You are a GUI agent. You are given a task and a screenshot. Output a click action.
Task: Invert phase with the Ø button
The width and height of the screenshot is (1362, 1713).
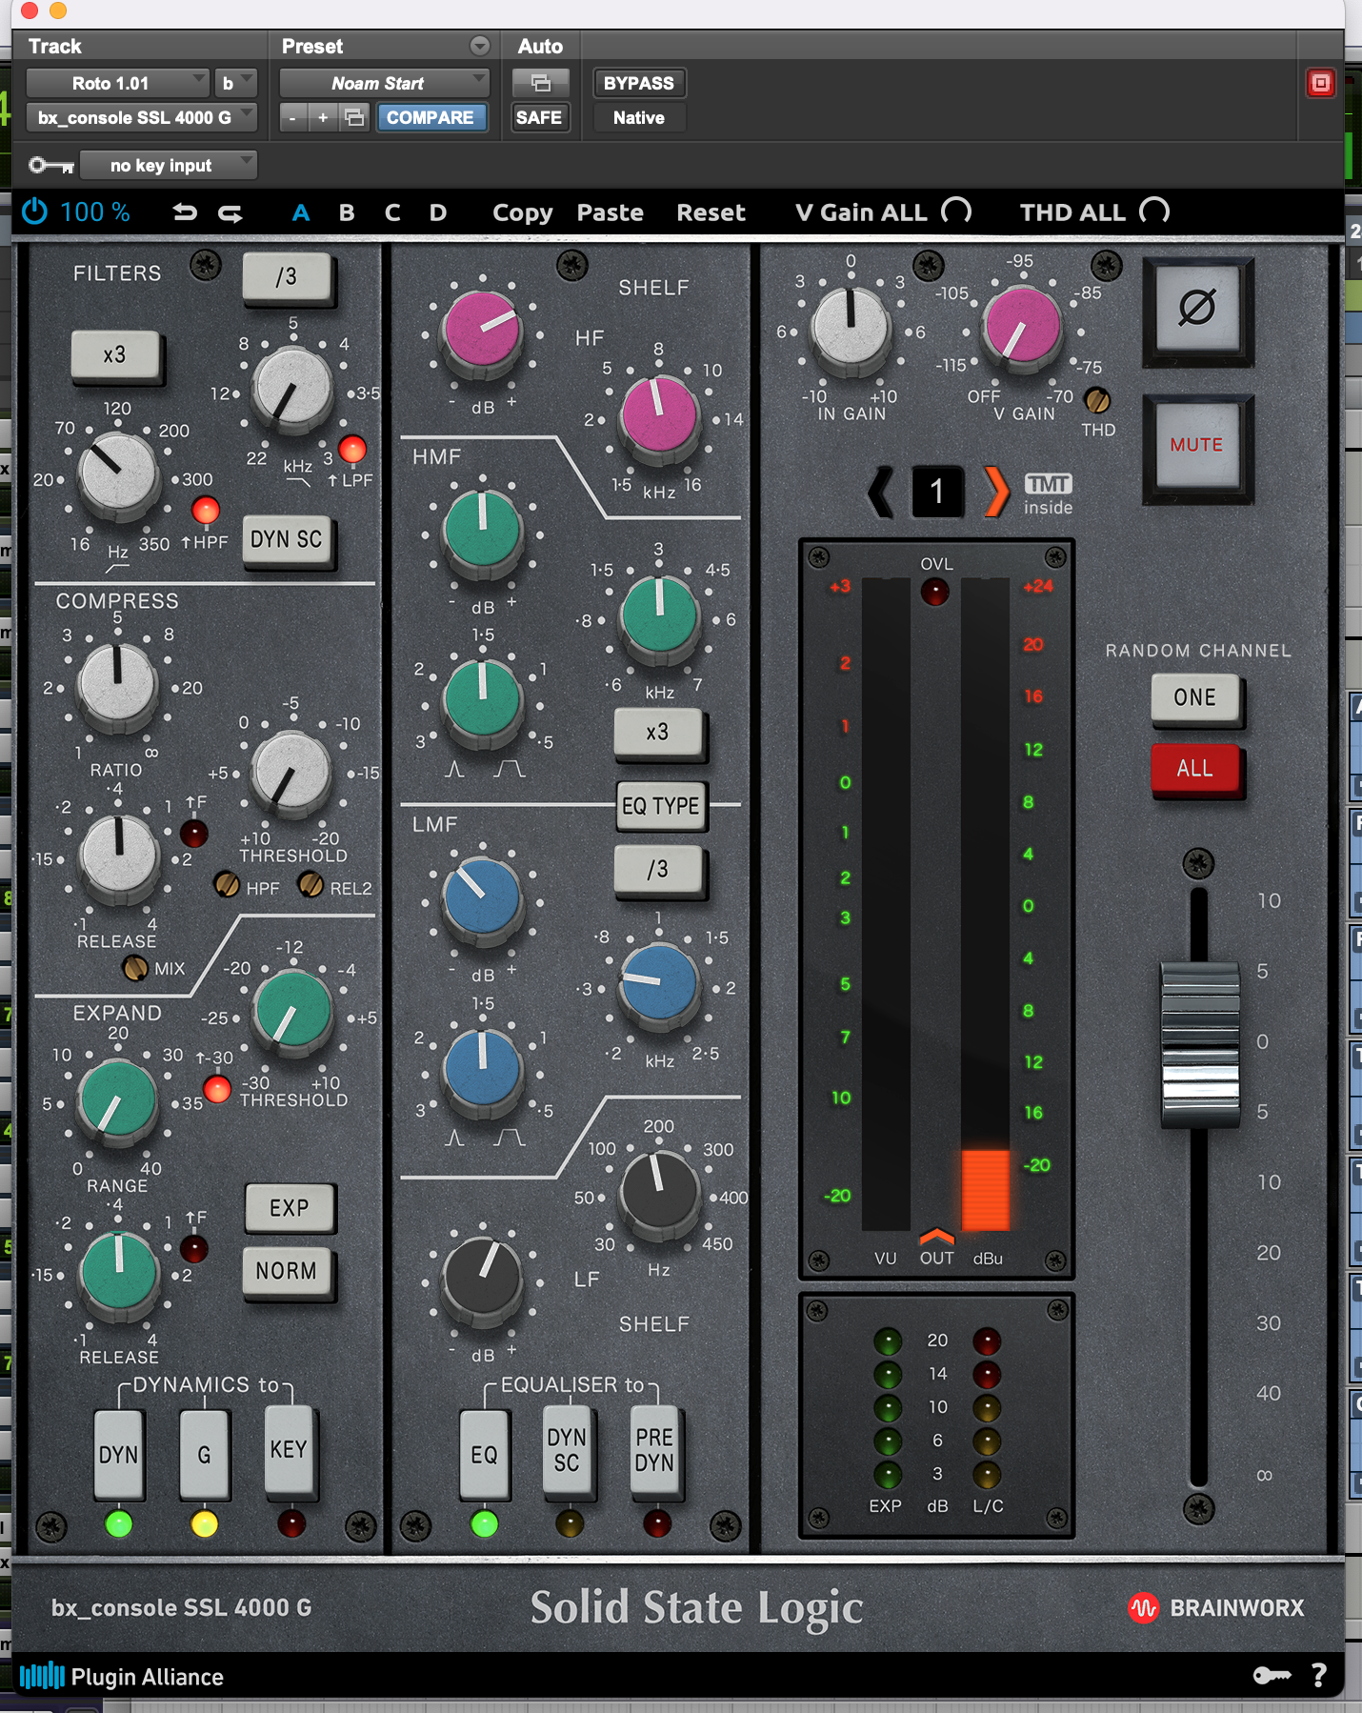tap(1197, 309)
